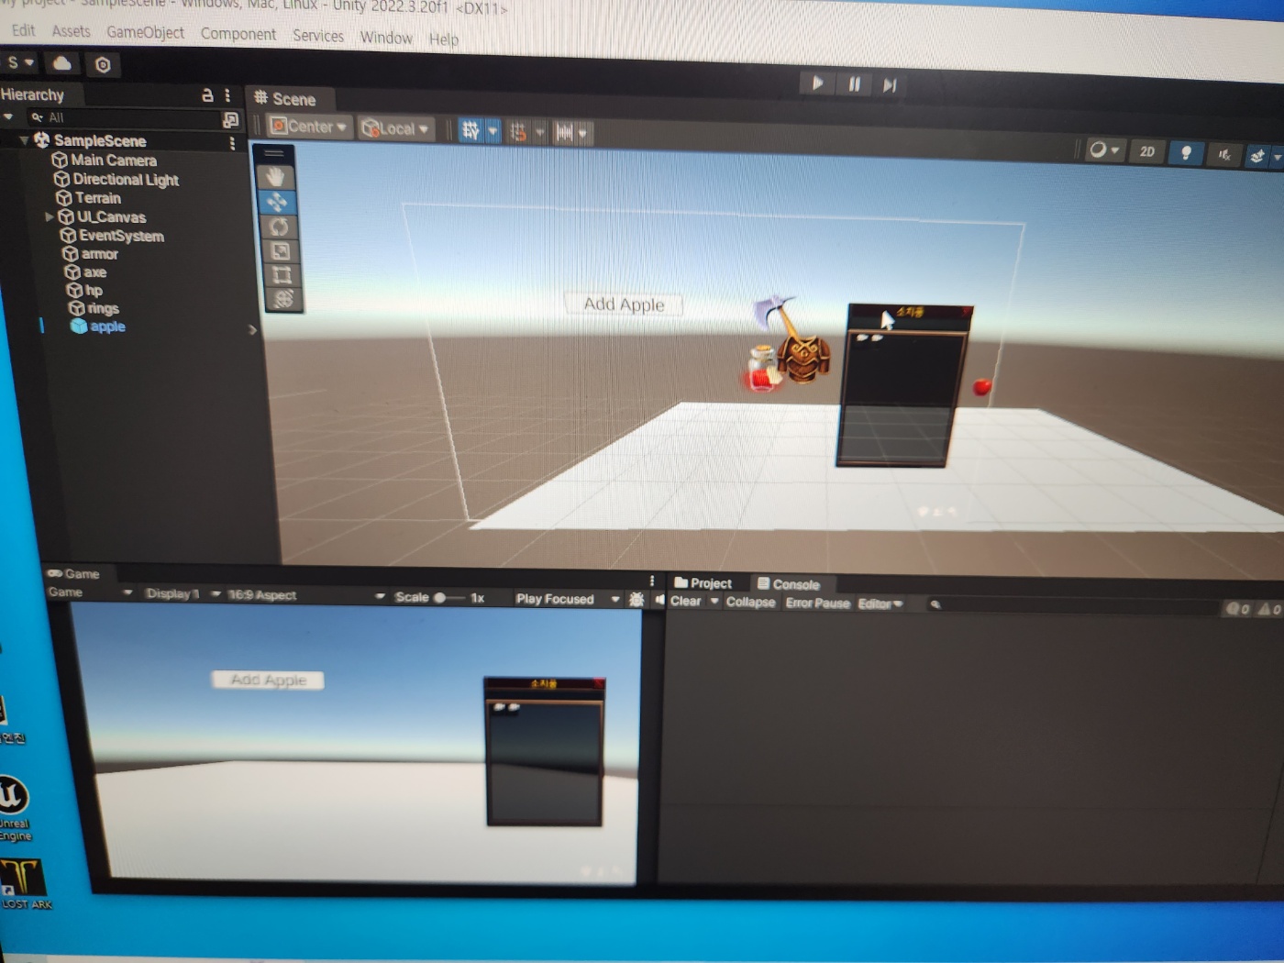The width and height of the screenshot is (1284, 963).
Task: Open the Play Focused dropdown
Action: tap(568, 599)
